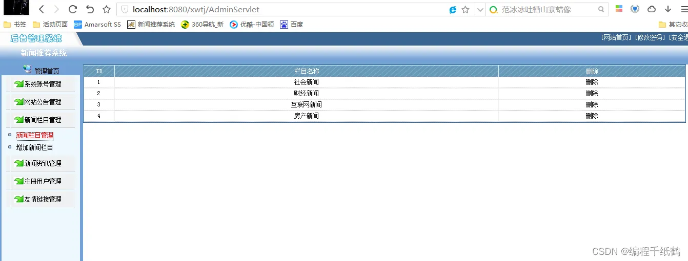The height and width of the screenshot is (261, 688).
Task: Open the 其它收藏 bookmarks folder
Action: [673, 24]
